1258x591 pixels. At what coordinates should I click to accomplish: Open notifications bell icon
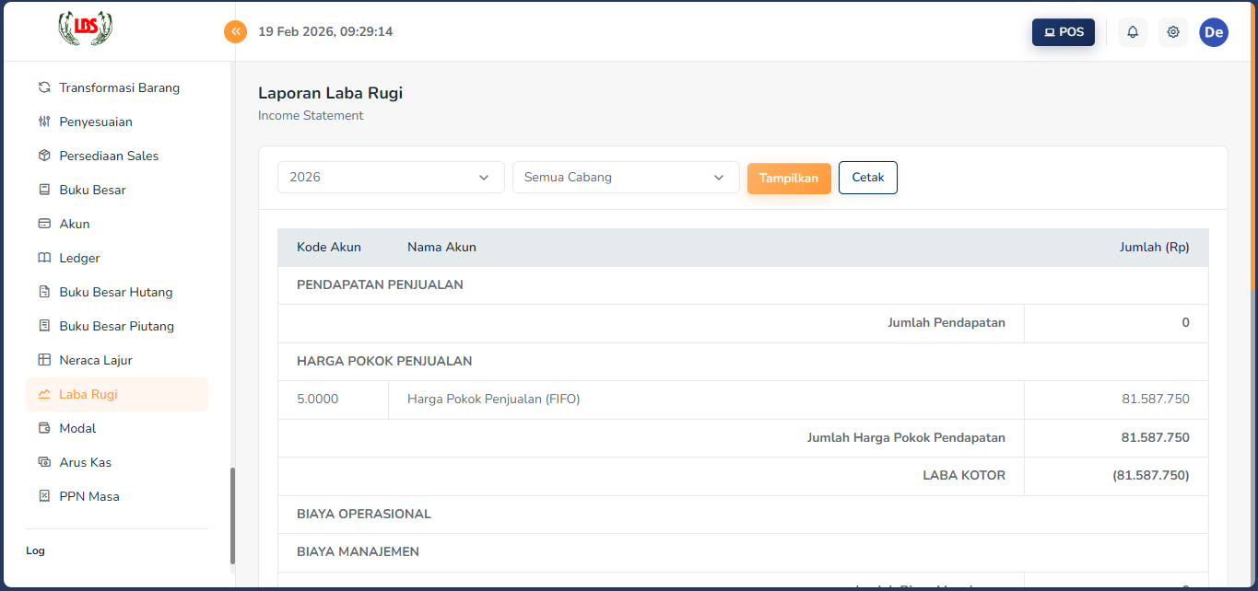(1133, 32)
